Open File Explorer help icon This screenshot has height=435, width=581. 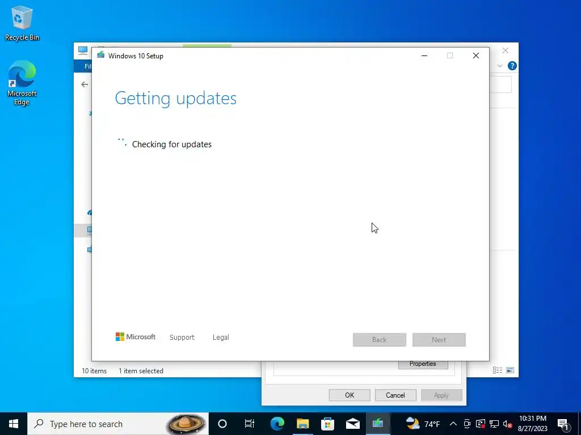[512, 66]
